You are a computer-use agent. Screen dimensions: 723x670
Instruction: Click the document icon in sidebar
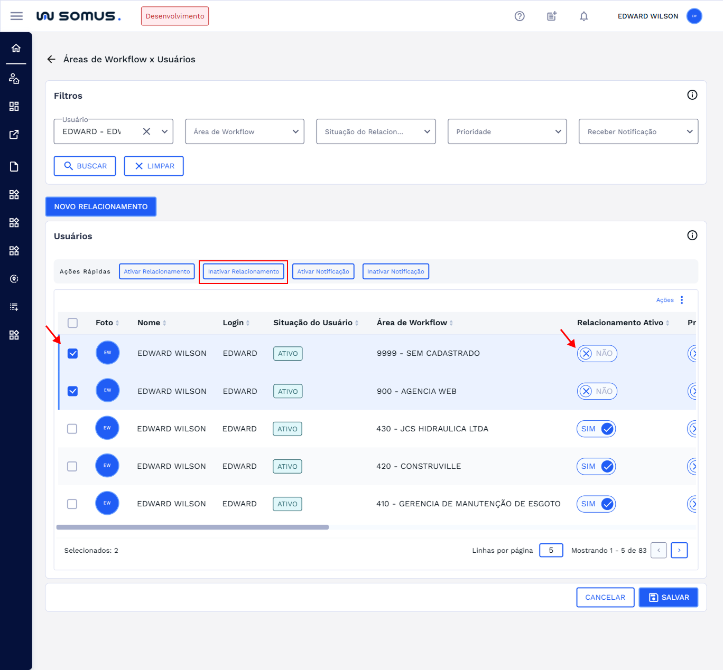14,167
